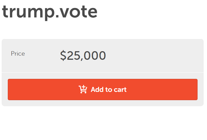Click the orange Add to cart button

pyautogui.click(x=103, y=89)
